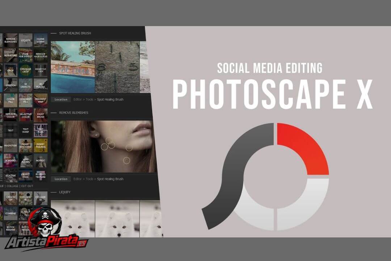The width and height of the screenshot is (391, 261).
Task: Select the Liquify tool tile
Action: [25, 40]
